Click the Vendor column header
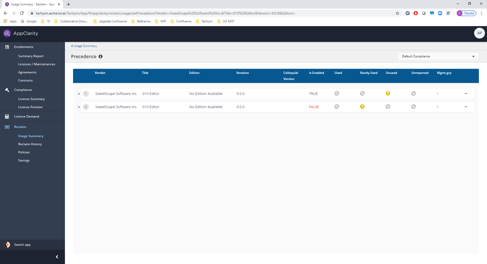487x264 pixels. [100, 73]
